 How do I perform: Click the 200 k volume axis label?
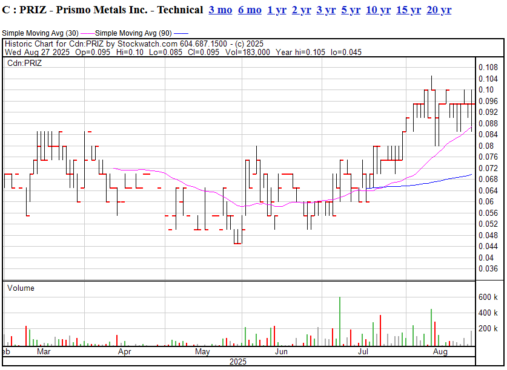tap(488, 329)
